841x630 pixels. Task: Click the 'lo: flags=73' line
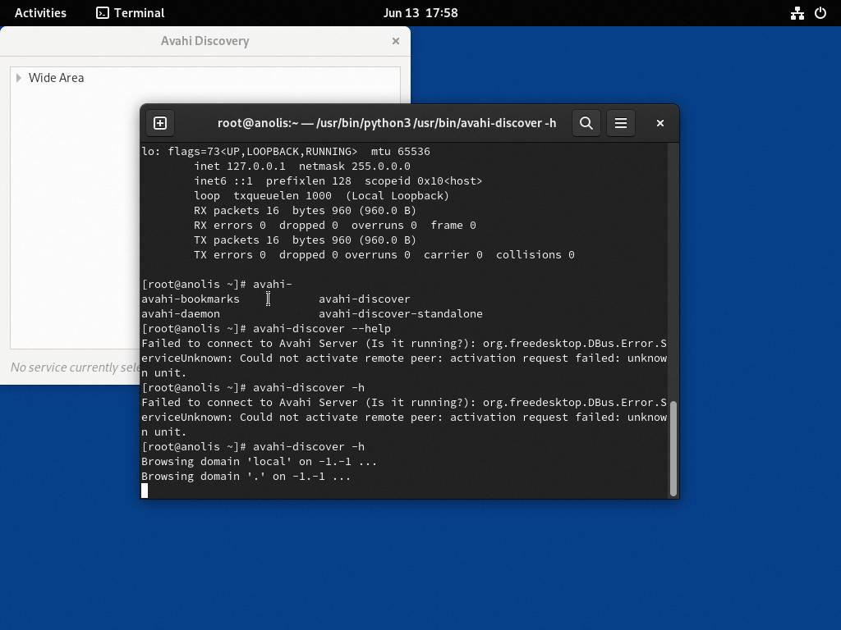(x=286, y=152)
